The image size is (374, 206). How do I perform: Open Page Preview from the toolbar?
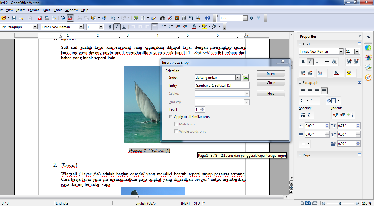coord(54,18)
